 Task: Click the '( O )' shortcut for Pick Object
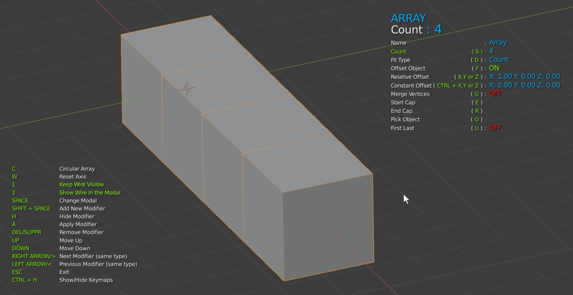tap(477, 120)
